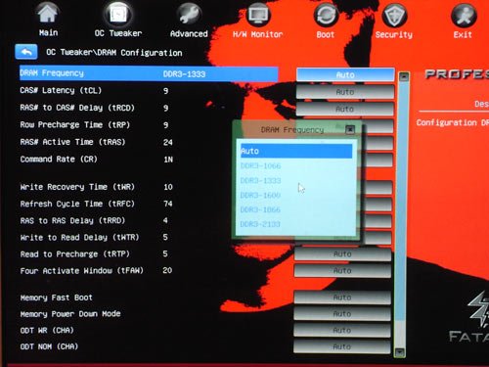This screenshot has height=367, width=489.
Task: Select the OC Tweaker icon
Action: pyautogui.click(x=118, y=15)
